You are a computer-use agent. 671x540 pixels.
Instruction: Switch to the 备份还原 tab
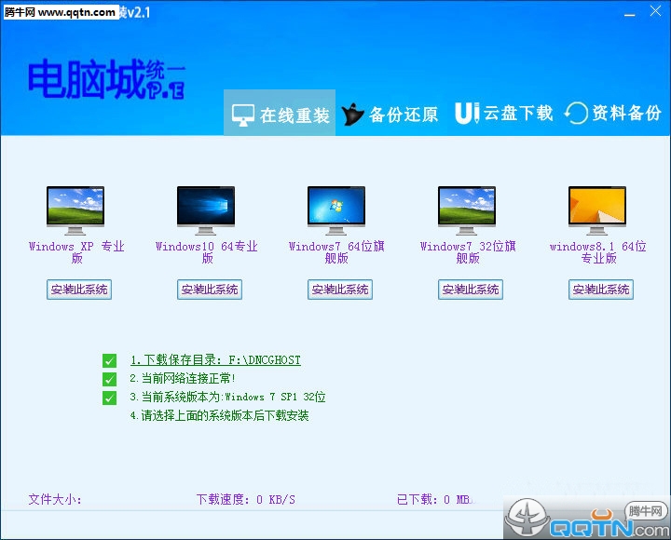pos(390,115)
